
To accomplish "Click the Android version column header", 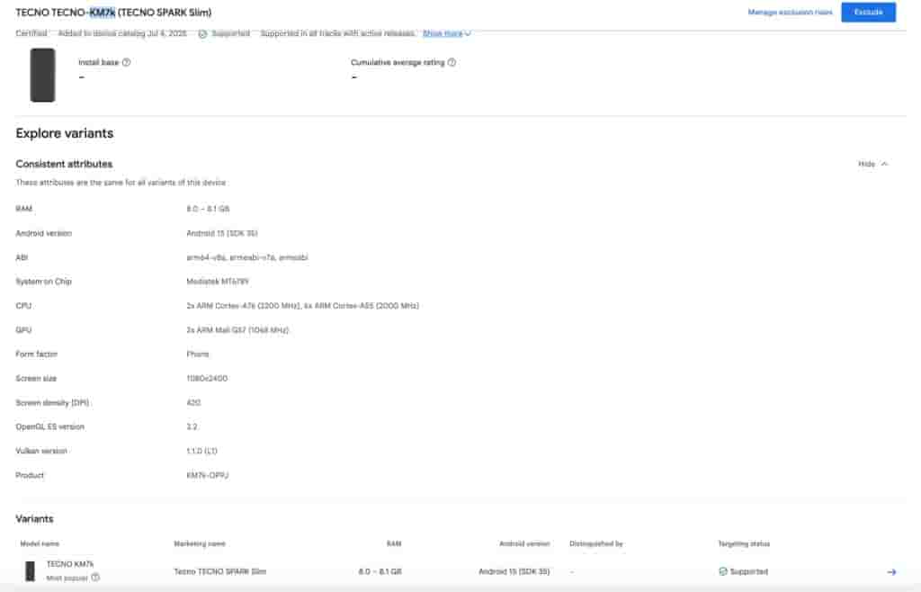I will click(524, 543).
